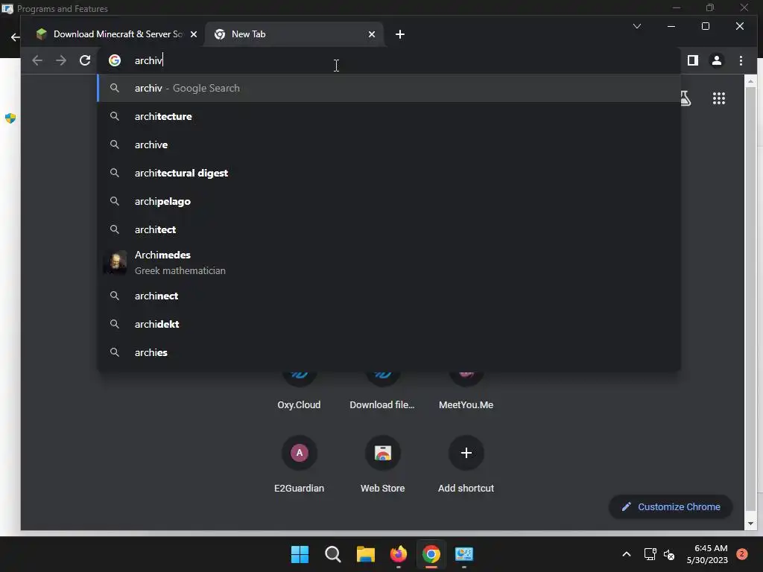Screen dimensions: 763x572
Task: Open Firefox from the taskbar
Action: (x=399, y=554)
